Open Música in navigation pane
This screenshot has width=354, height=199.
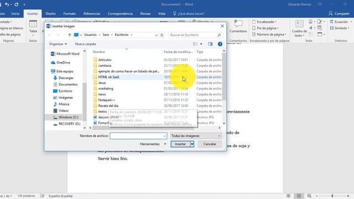click(x=61, y=104)
